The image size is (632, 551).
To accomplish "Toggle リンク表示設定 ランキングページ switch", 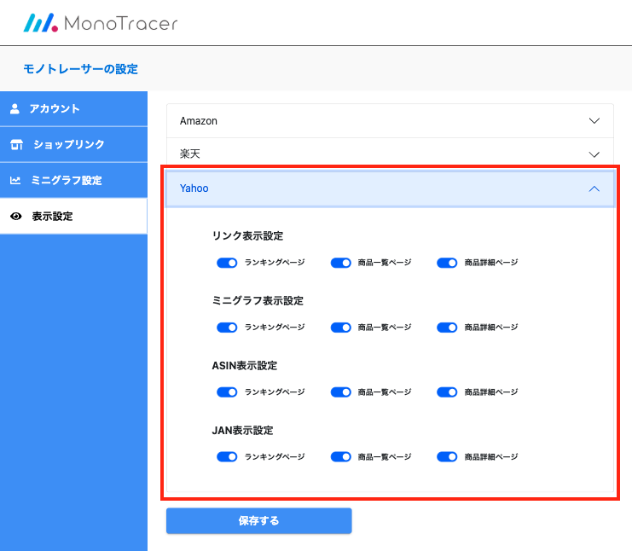I will point(227,263).
